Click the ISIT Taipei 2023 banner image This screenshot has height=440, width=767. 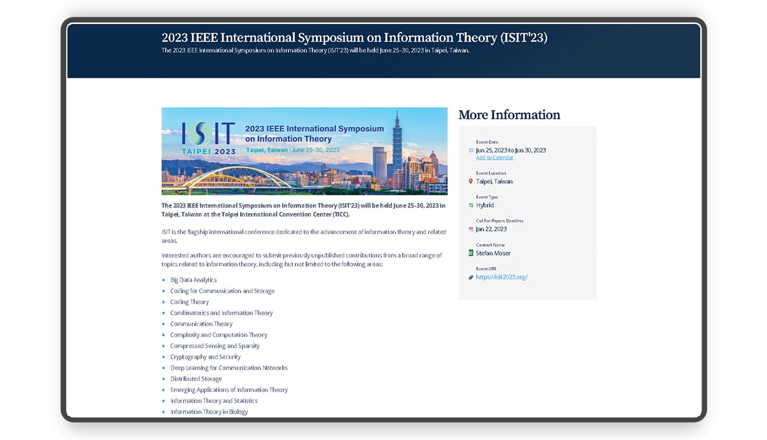pos(304,151)
